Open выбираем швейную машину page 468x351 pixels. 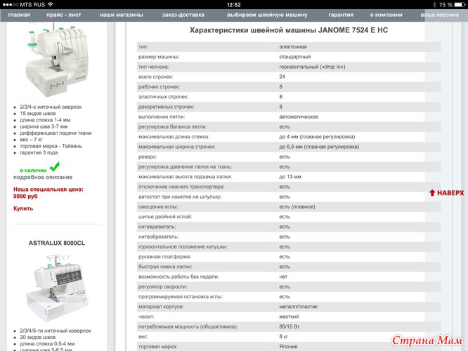tap(267, 15)
